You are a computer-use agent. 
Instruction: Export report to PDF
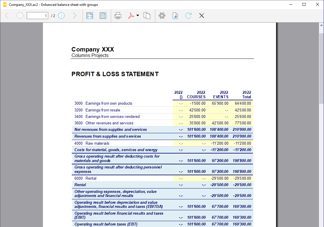click(131, 16)
